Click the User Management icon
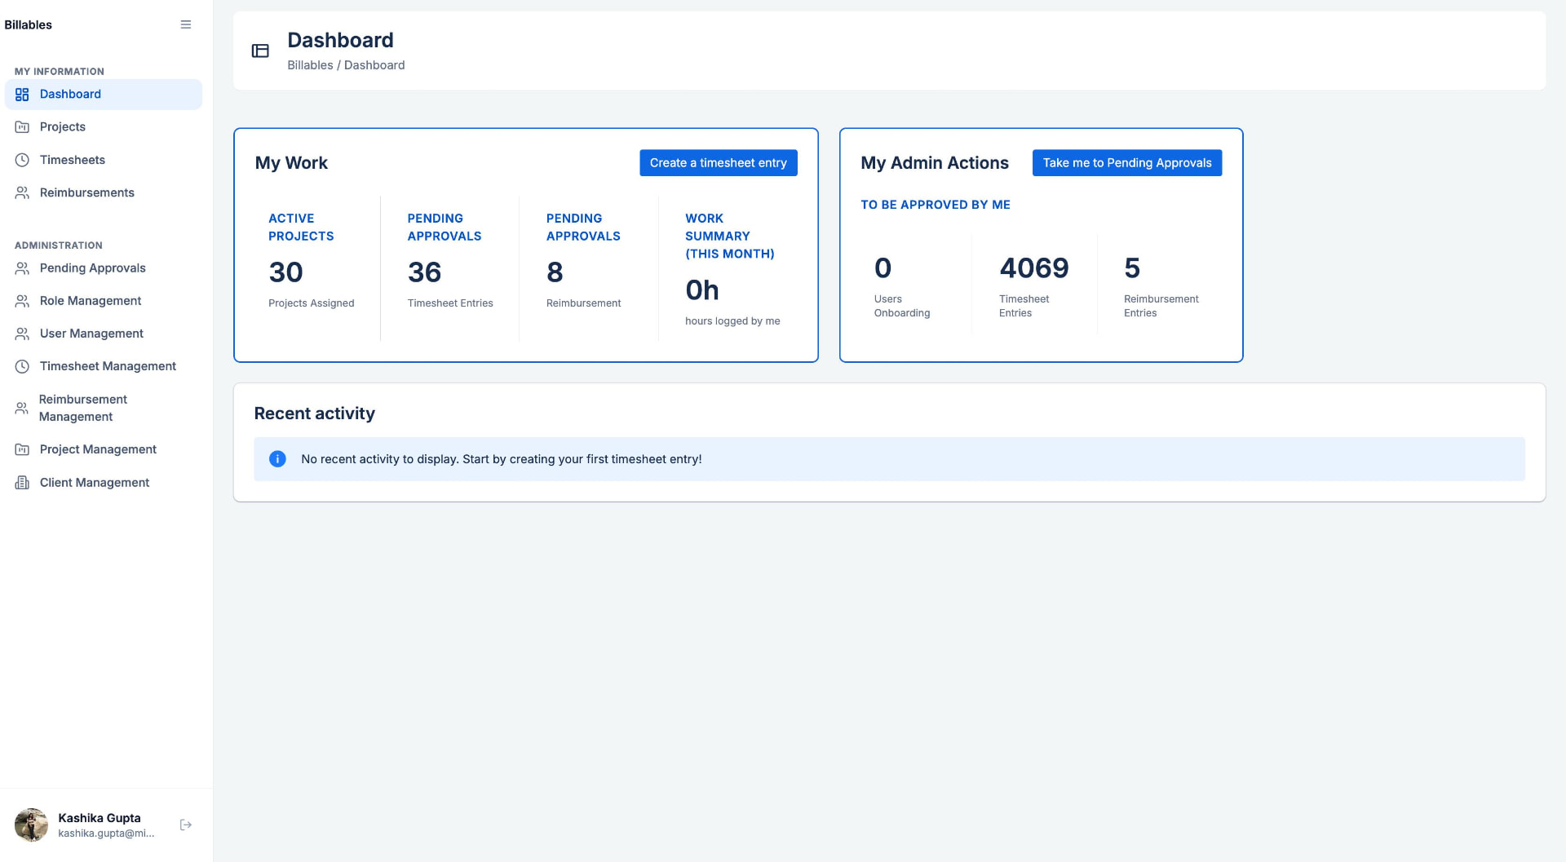The image size is (1566, 862). 22,334
